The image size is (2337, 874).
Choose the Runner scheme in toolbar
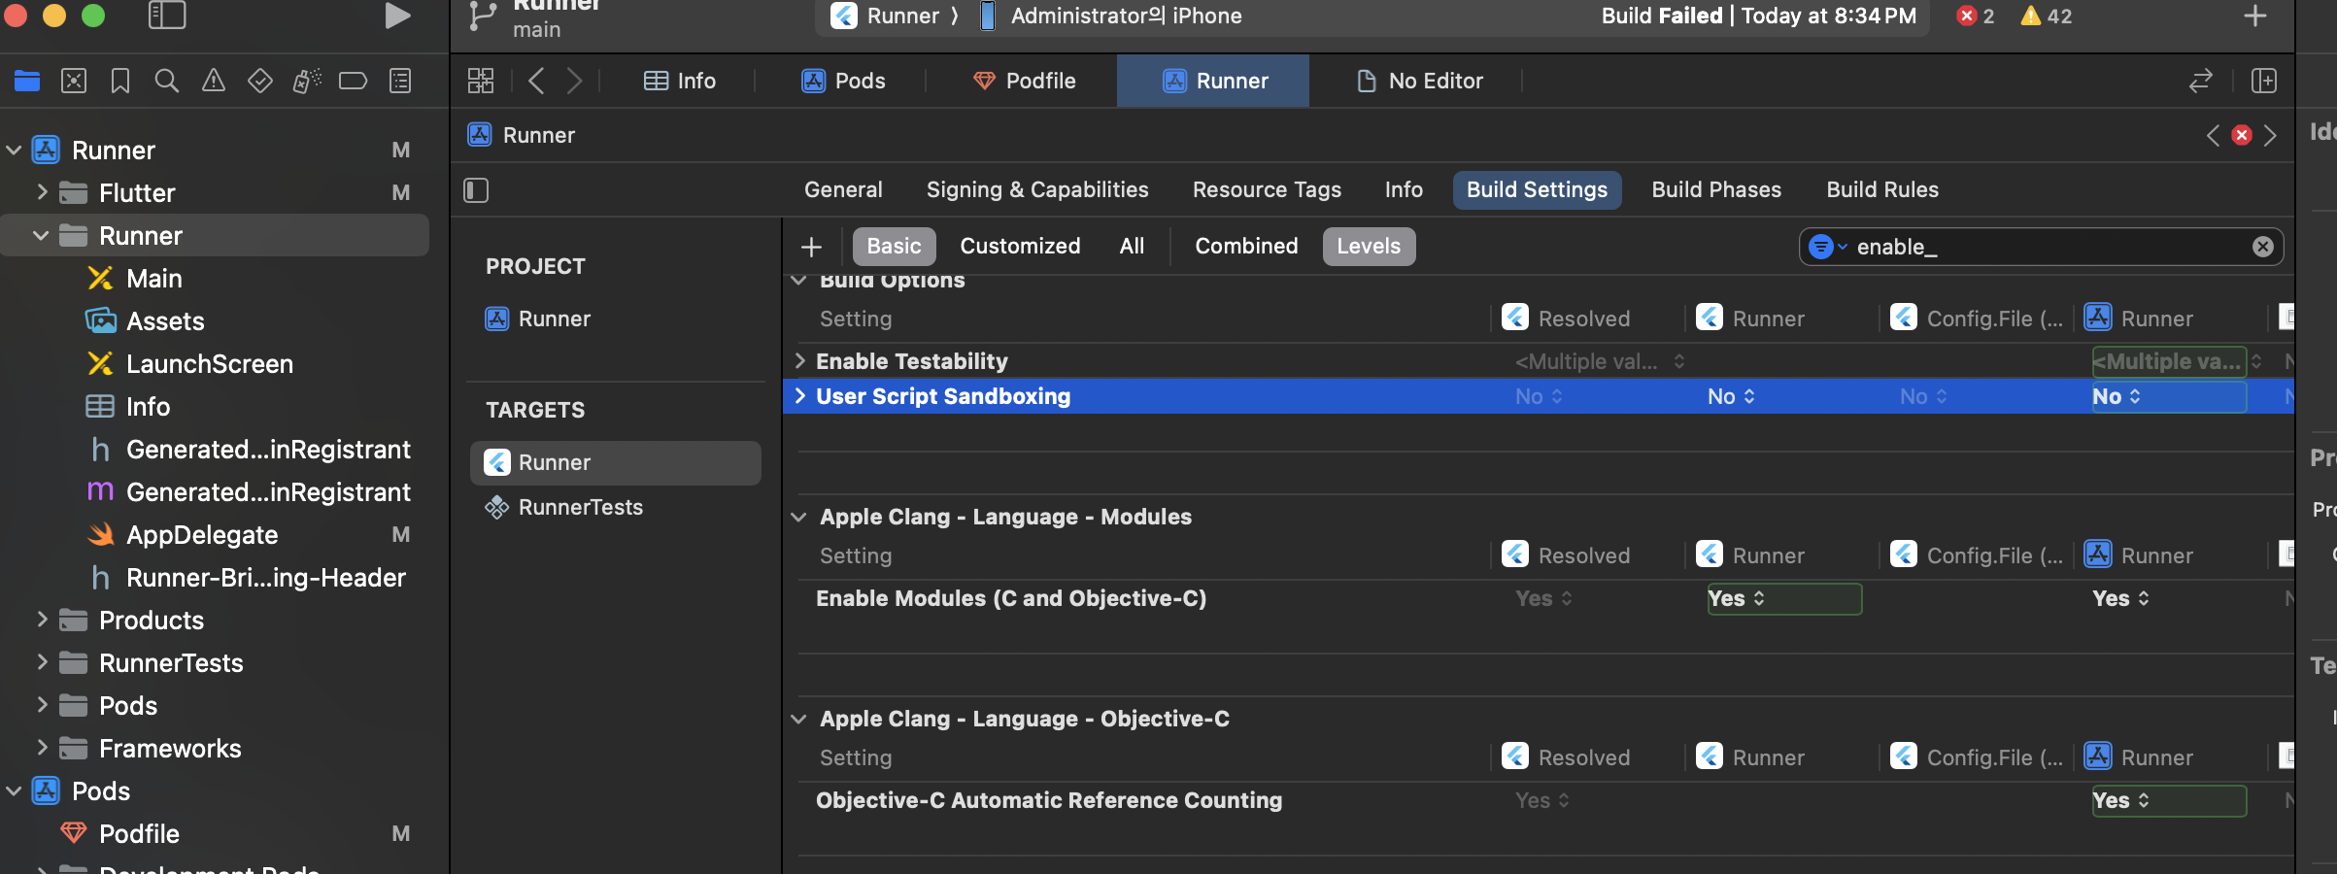(886, 16)
